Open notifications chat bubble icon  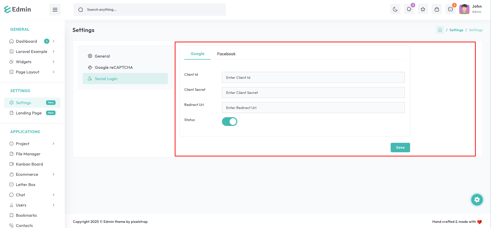point(409,9)
